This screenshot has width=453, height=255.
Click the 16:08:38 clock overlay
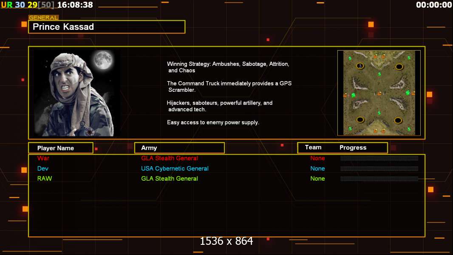pyautogui.click(x=75, y=5)
